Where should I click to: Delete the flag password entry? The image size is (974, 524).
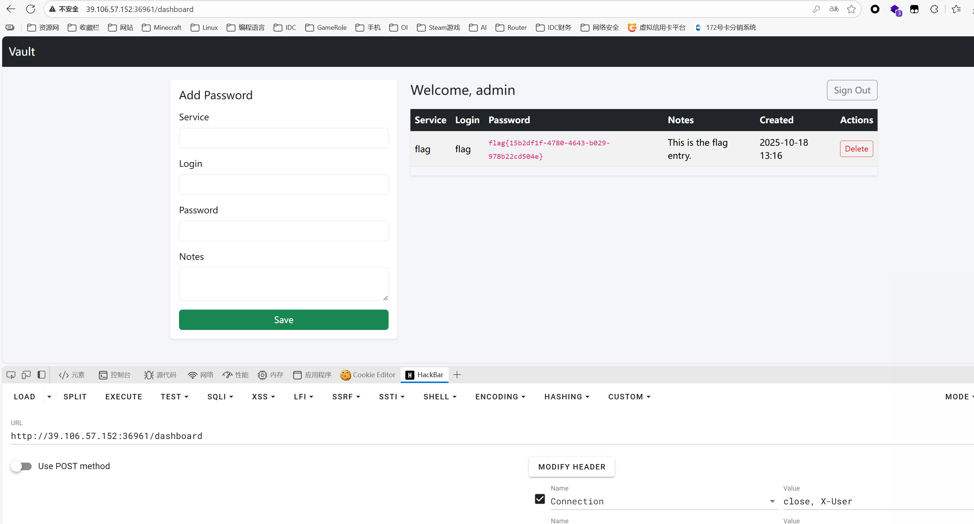tap(856, 149)
